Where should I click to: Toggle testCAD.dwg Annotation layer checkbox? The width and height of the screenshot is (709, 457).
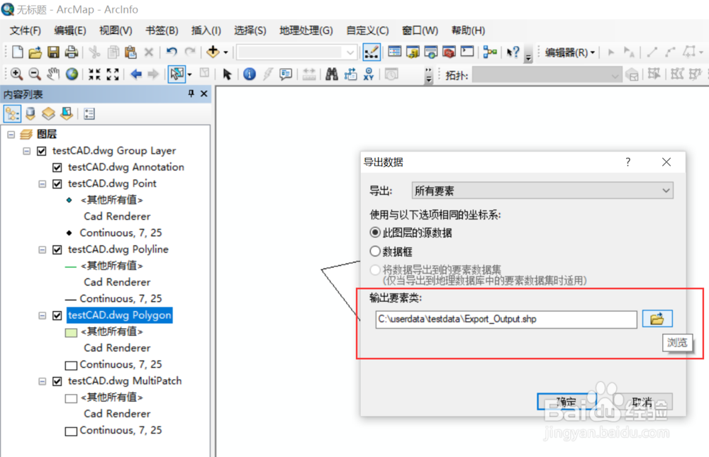pos(57,168)
